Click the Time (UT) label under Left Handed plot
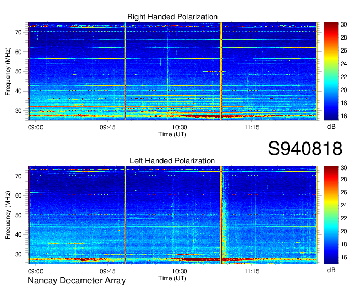353x287 pixels. (x=172, y=278)
